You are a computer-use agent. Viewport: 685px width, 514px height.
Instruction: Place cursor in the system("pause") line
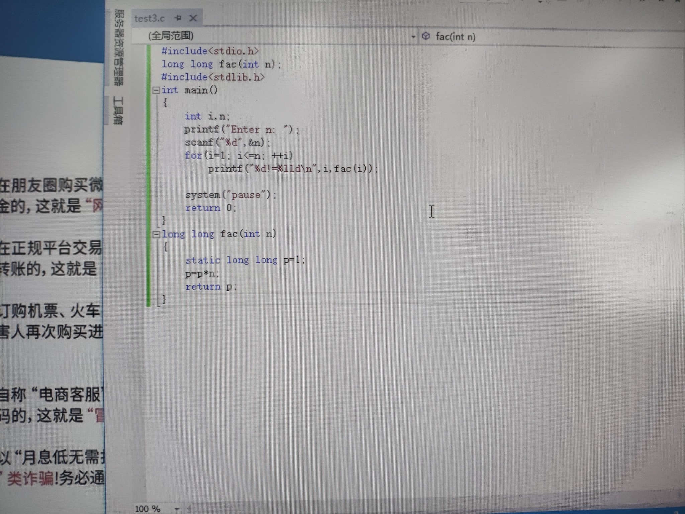pos(231,195)
